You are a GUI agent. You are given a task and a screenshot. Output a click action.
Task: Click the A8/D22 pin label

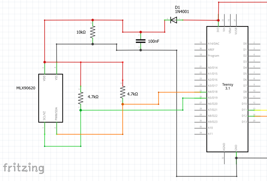tap(213, 116)
